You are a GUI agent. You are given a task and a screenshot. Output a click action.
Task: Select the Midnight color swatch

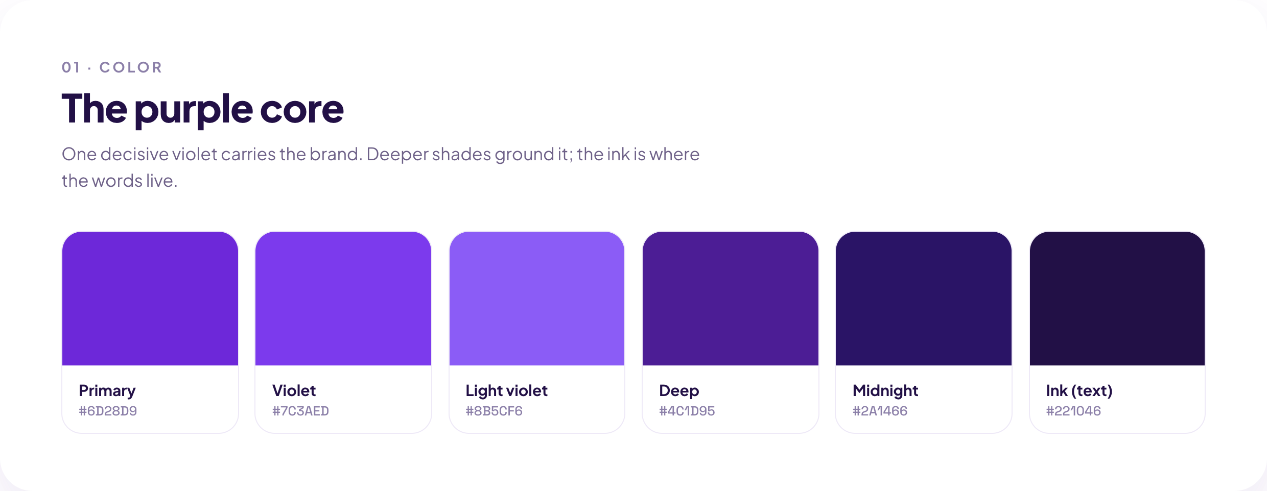pyautogui.click(x=924, y=299)
